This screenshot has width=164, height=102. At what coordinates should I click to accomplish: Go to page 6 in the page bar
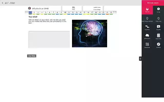49,12
